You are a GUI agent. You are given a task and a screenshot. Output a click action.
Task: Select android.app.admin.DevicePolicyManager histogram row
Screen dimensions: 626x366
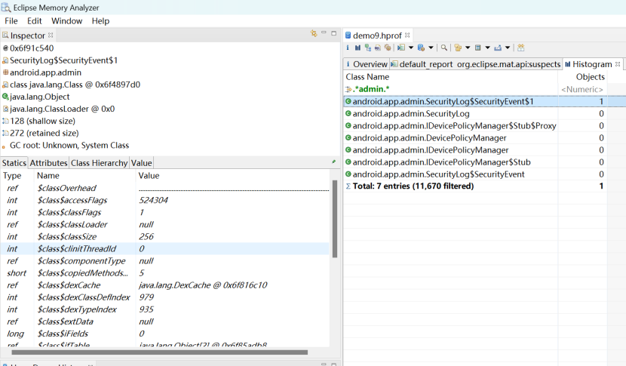coord(429,138)
